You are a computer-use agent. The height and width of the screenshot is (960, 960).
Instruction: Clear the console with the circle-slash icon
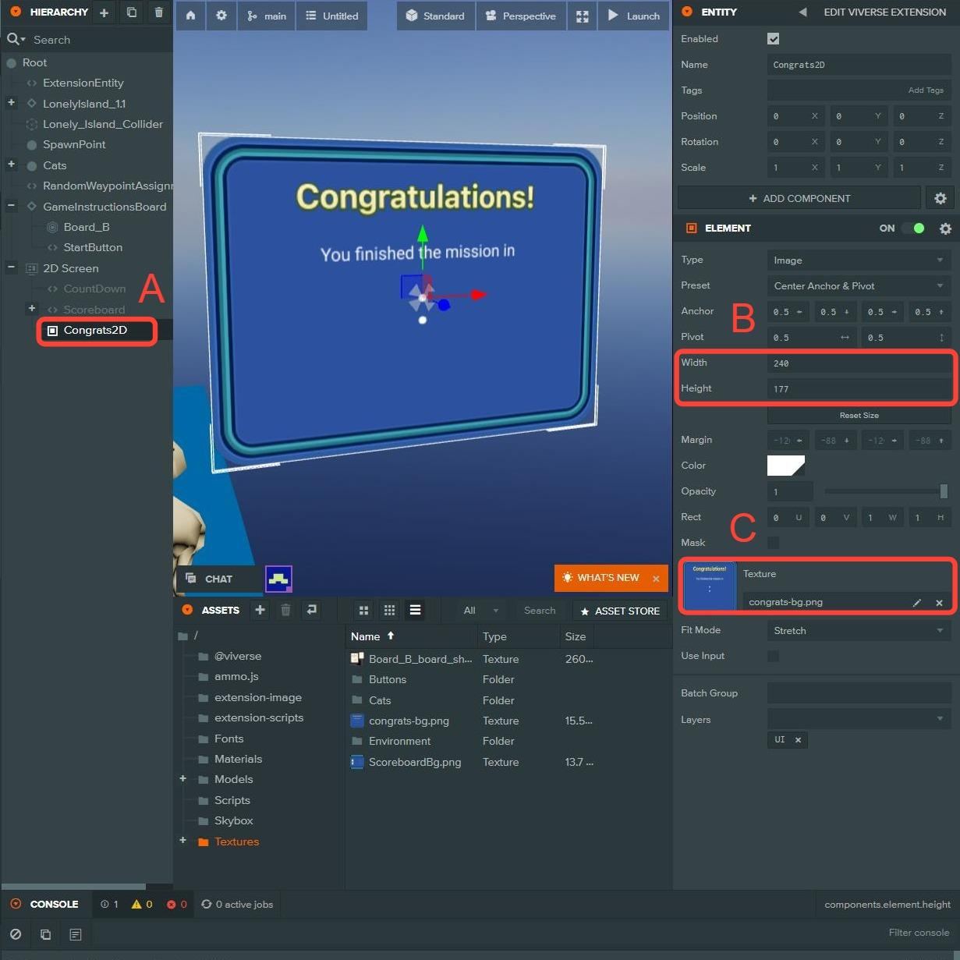[x=16, y=933]
